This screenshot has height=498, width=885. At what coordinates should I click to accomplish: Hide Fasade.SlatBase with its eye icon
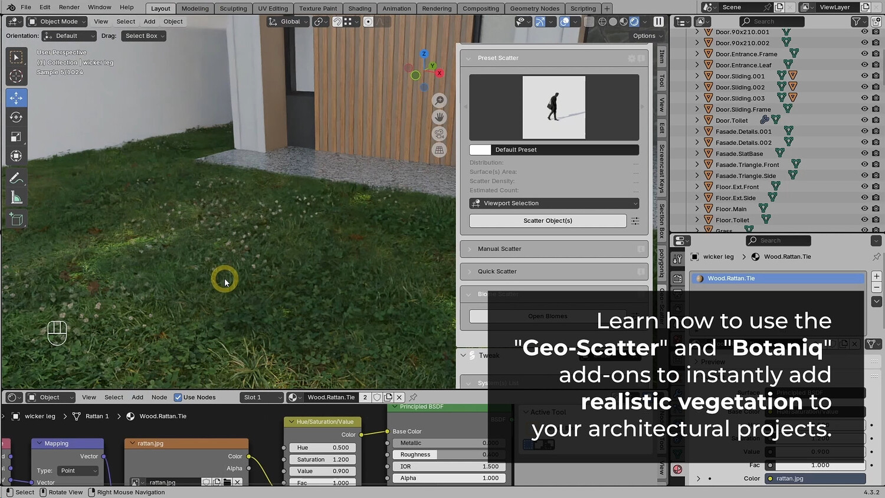click(x=864, y=153)
